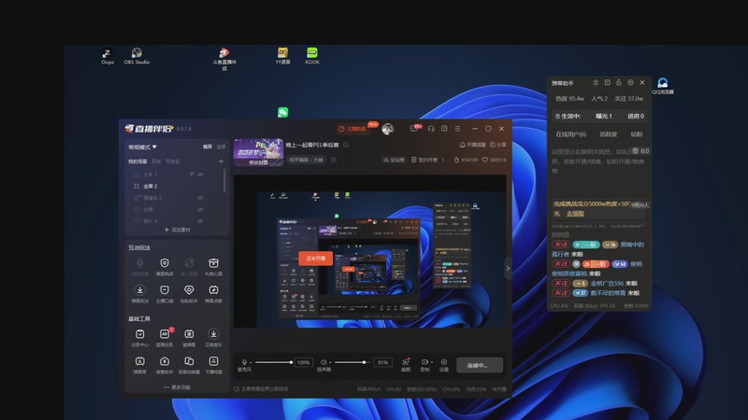
Task: Toggle visibility of the 摄像头 2 source
Action: pos(200,198)
